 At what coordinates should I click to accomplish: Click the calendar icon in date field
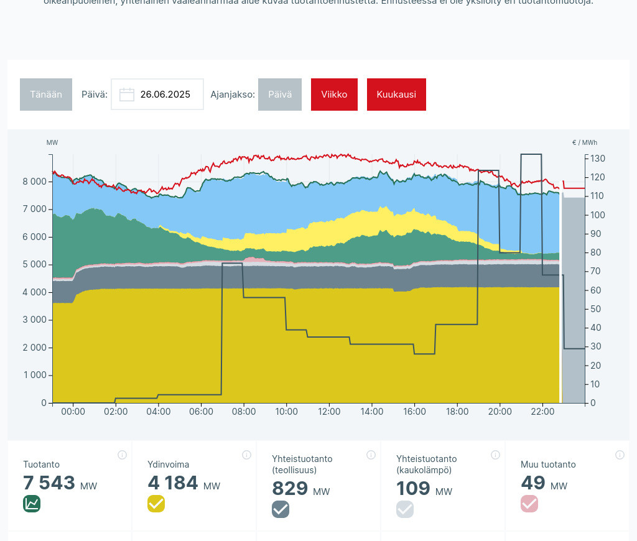click(x=127, y=95)
